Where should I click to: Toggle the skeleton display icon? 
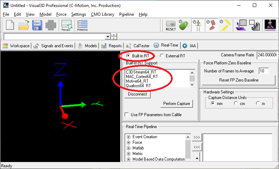click(x=198, y=25)
